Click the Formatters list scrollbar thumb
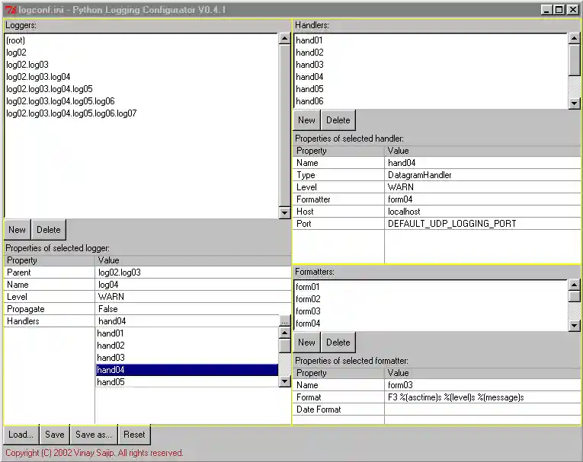This screenshot has width=583, height=462. click(574, 296)
